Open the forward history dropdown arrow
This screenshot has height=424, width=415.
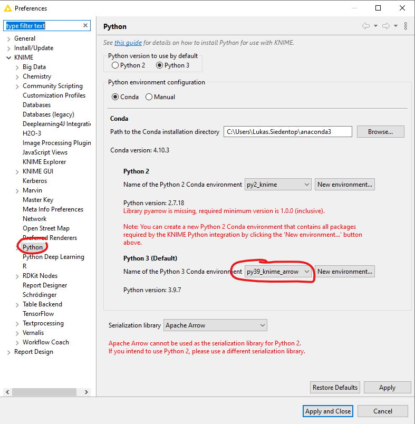click(x=395, y=26)
